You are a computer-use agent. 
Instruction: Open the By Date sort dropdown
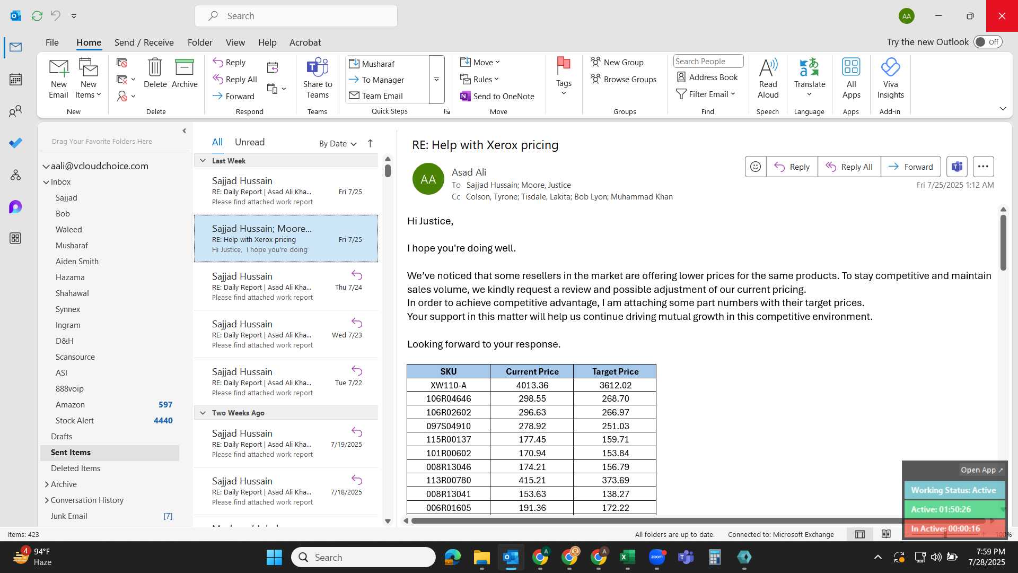[x=338, y=144]
